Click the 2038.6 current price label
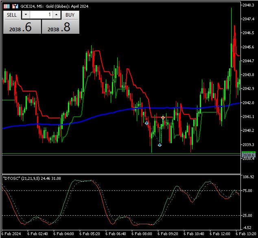 (248, 155)
